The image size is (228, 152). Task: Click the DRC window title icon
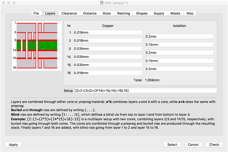click(x=102, y=3)
